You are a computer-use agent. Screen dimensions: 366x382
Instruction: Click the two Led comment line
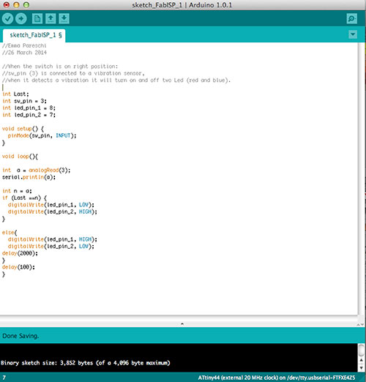click(x=116, y=80)
